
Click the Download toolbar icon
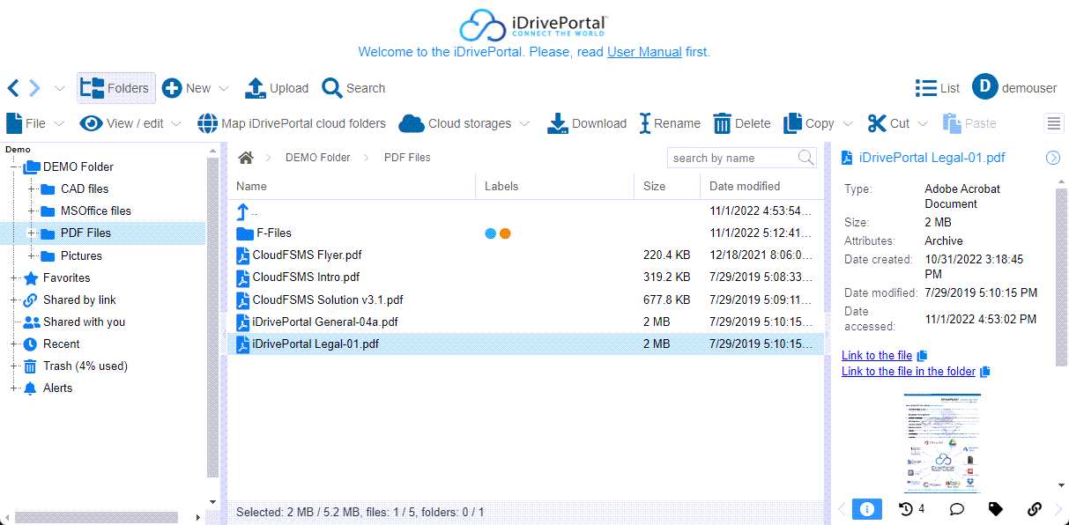[557, 123]
